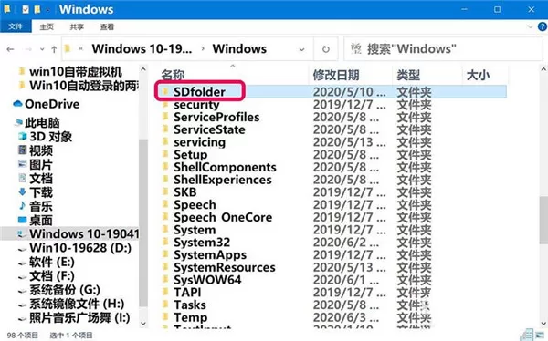Viewport: 548px width, 341px height.
Task: Click the Up one level arrow
Action: pyautogui.click(x=54, y=49)
